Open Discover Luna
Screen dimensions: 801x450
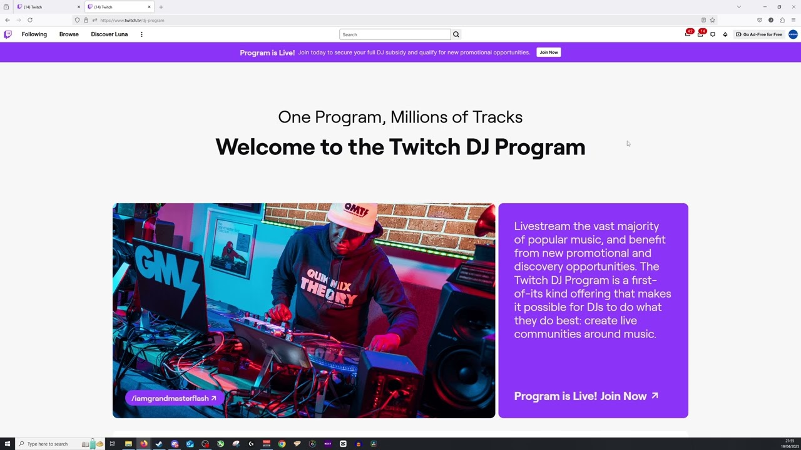click(110, 34)
